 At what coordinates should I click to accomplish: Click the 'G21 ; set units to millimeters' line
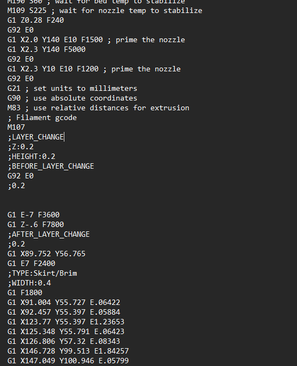(x=72, y=89)
